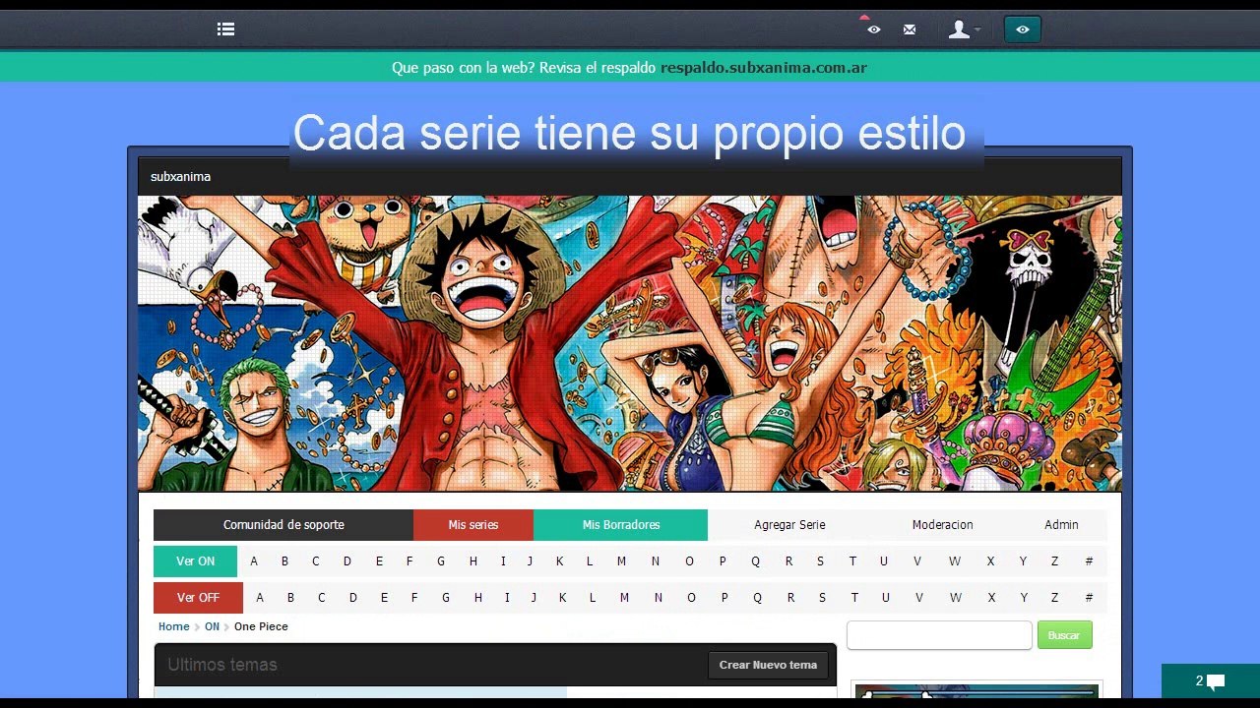
Task: Click the green Buscar button
Action: [1064, 635]
